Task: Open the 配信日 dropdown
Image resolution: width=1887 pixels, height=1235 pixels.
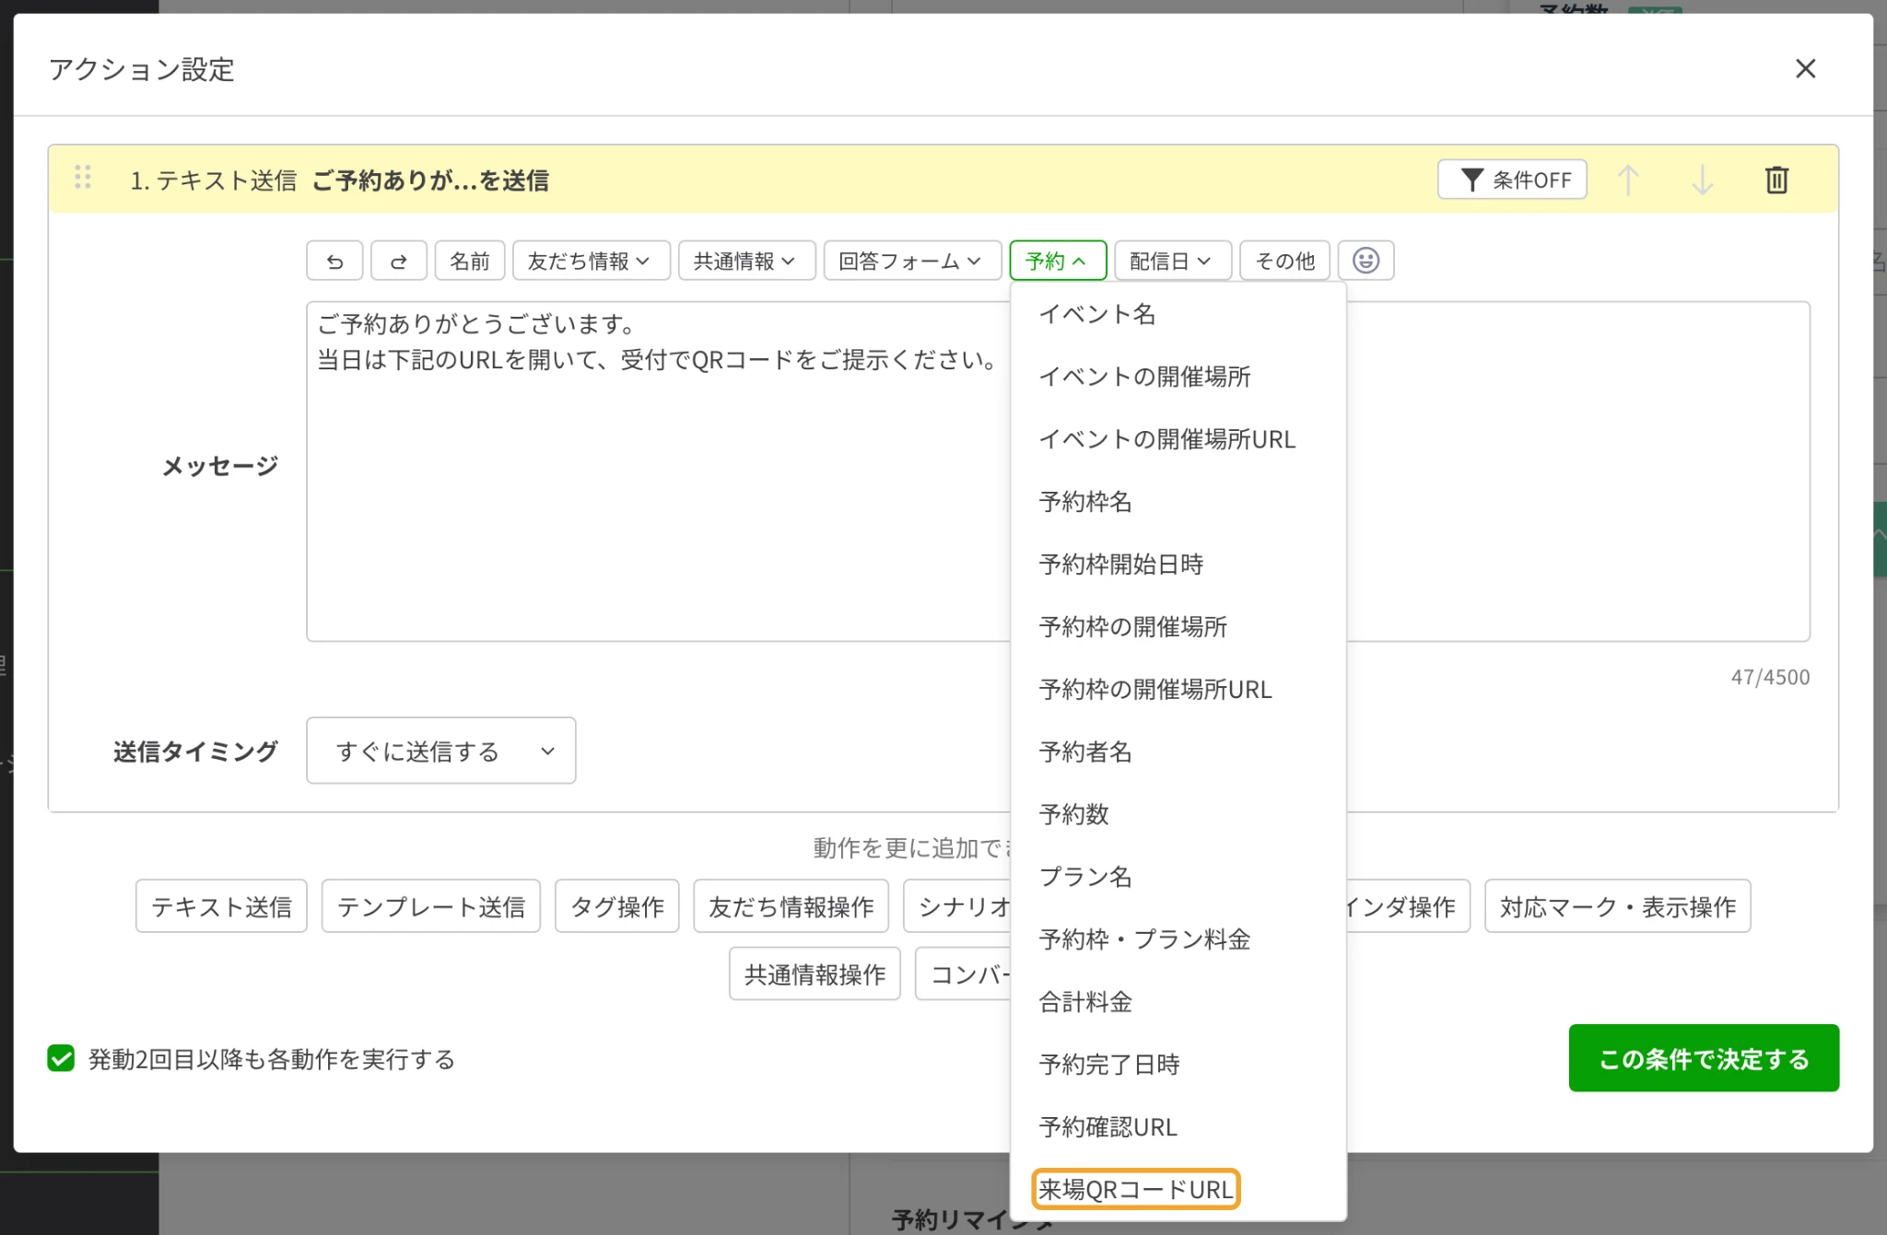Action: 1173,262
